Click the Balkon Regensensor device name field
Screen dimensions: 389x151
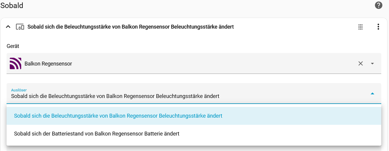pos(48,64)
